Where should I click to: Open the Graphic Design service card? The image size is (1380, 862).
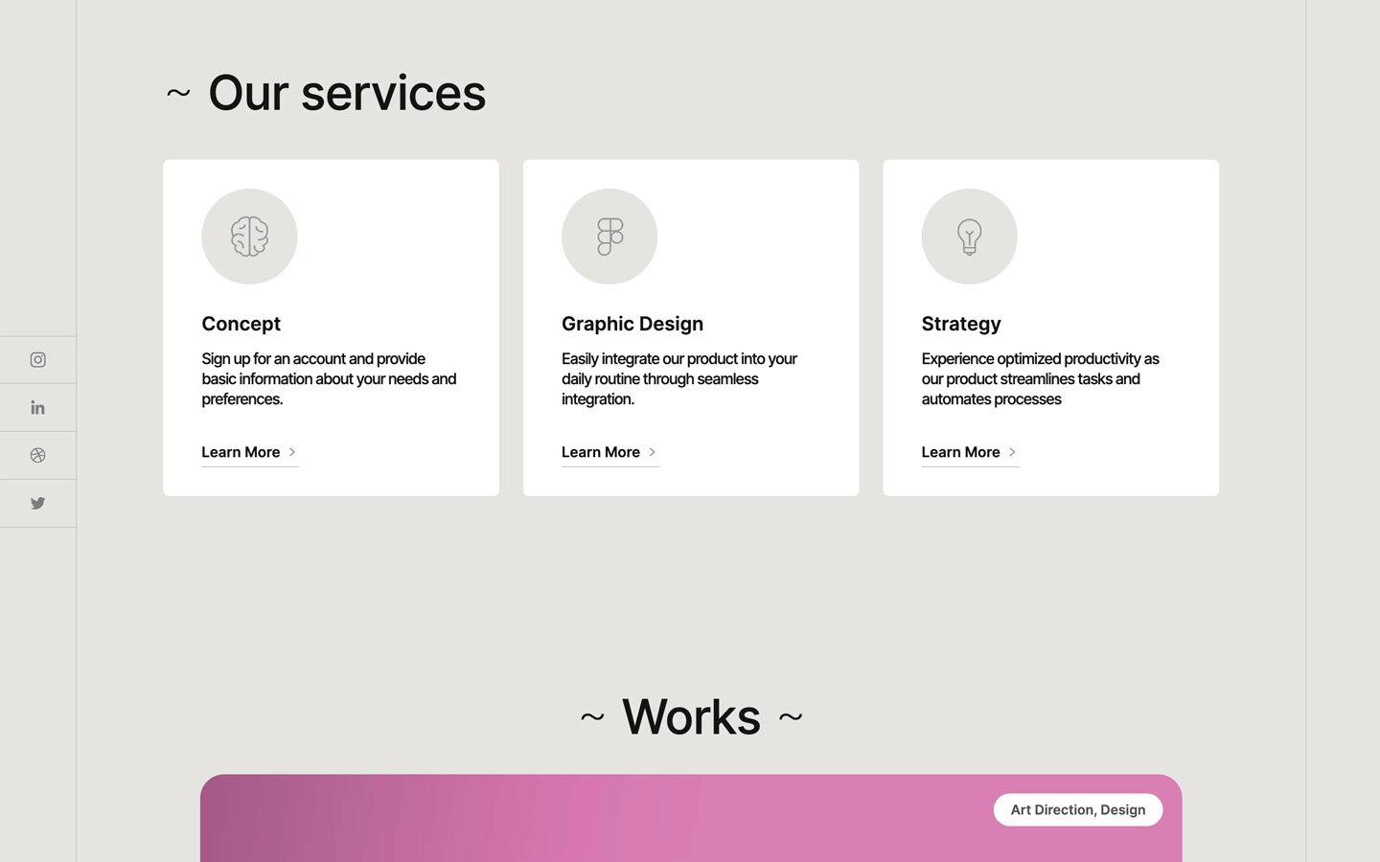(690, 327)
